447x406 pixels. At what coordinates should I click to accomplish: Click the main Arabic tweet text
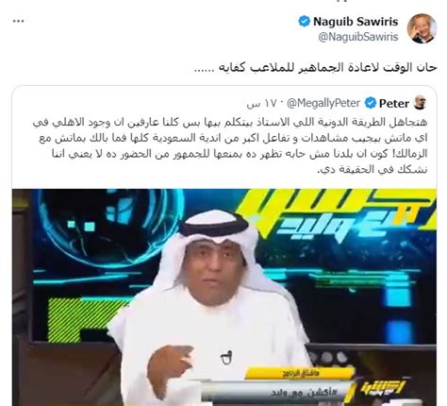coord(316,68)
